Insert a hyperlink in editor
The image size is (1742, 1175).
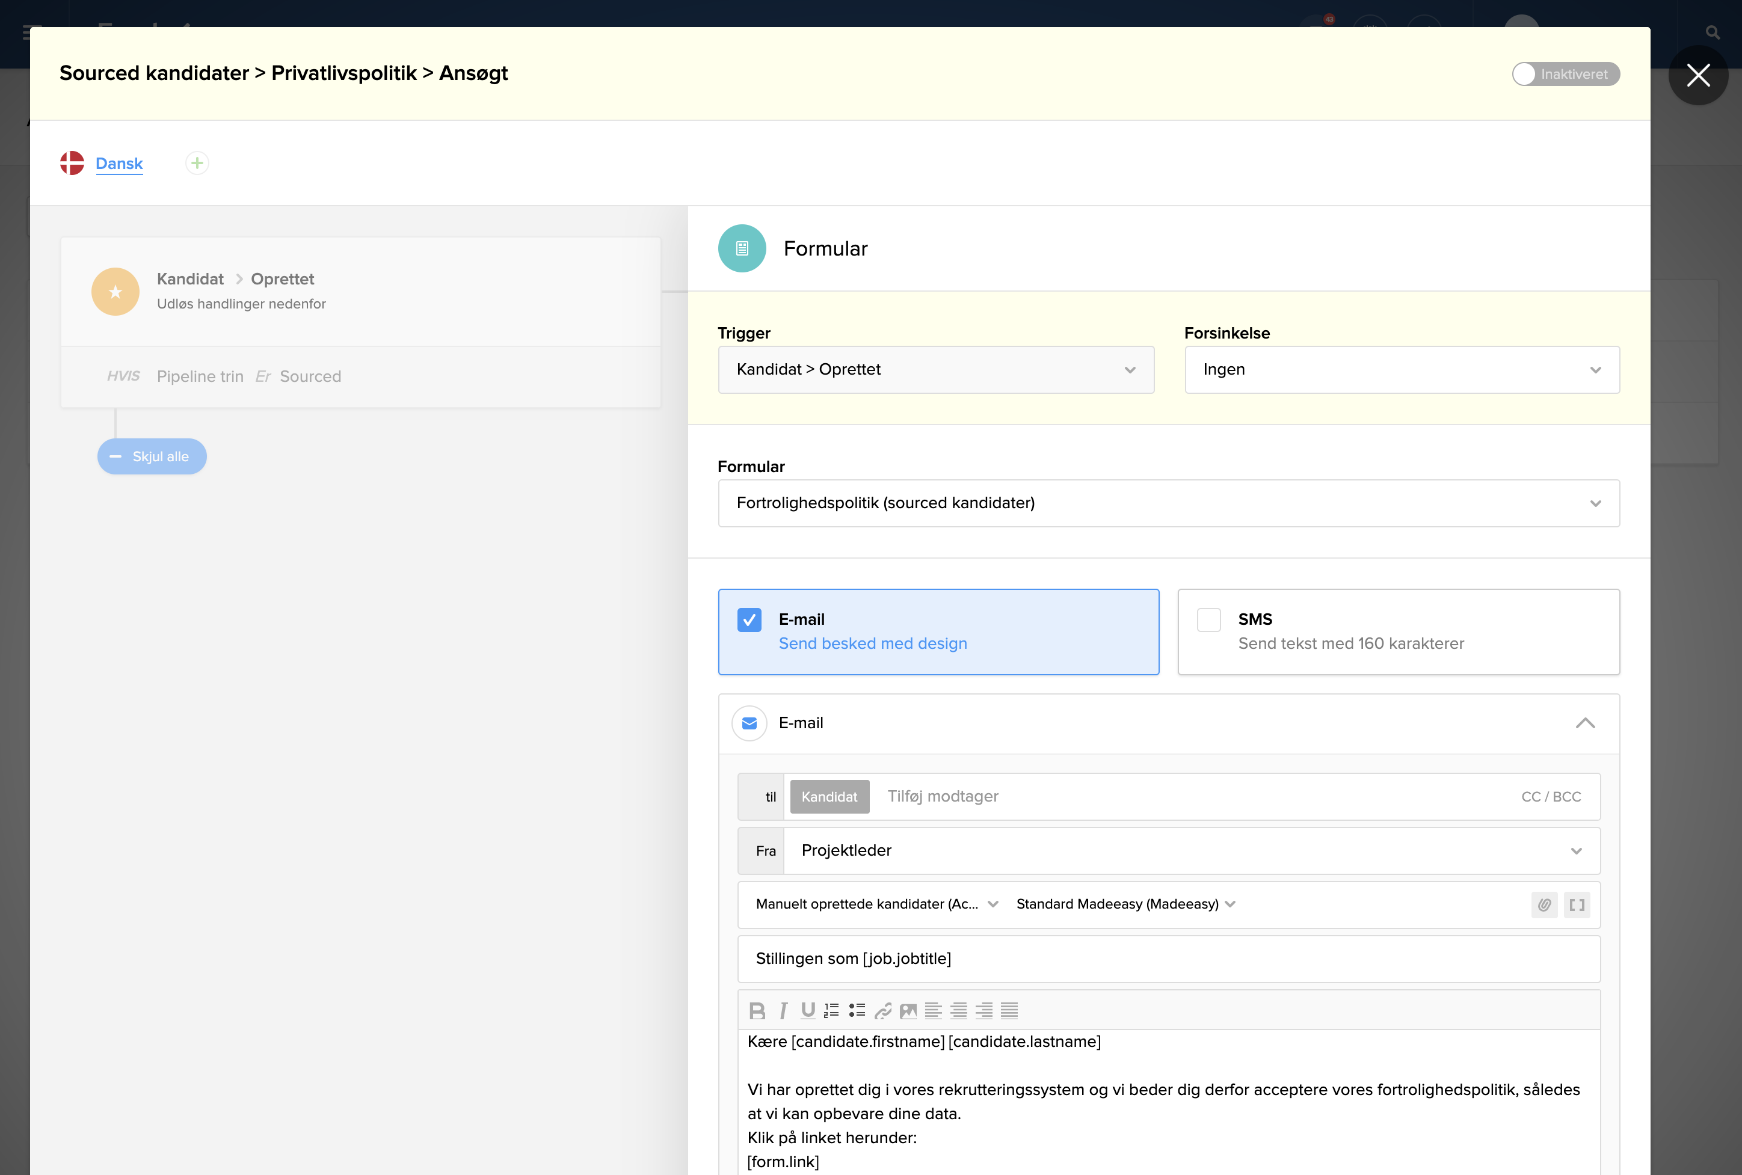(883, 1011)
